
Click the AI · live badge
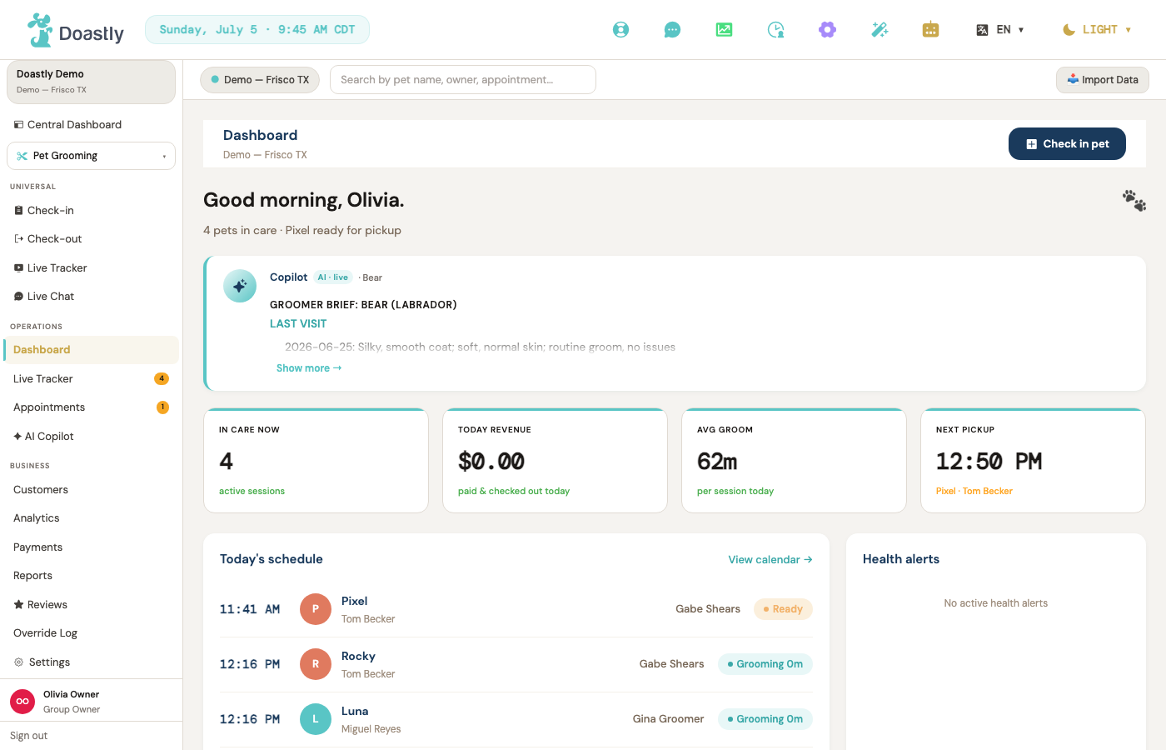333,277
